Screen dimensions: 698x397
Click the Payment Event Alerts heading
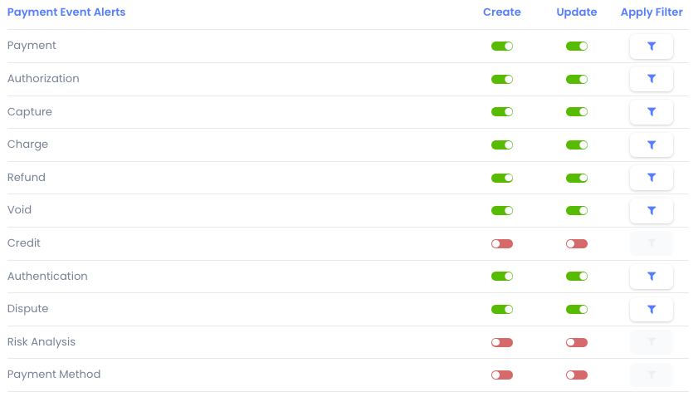click(66, 12)
